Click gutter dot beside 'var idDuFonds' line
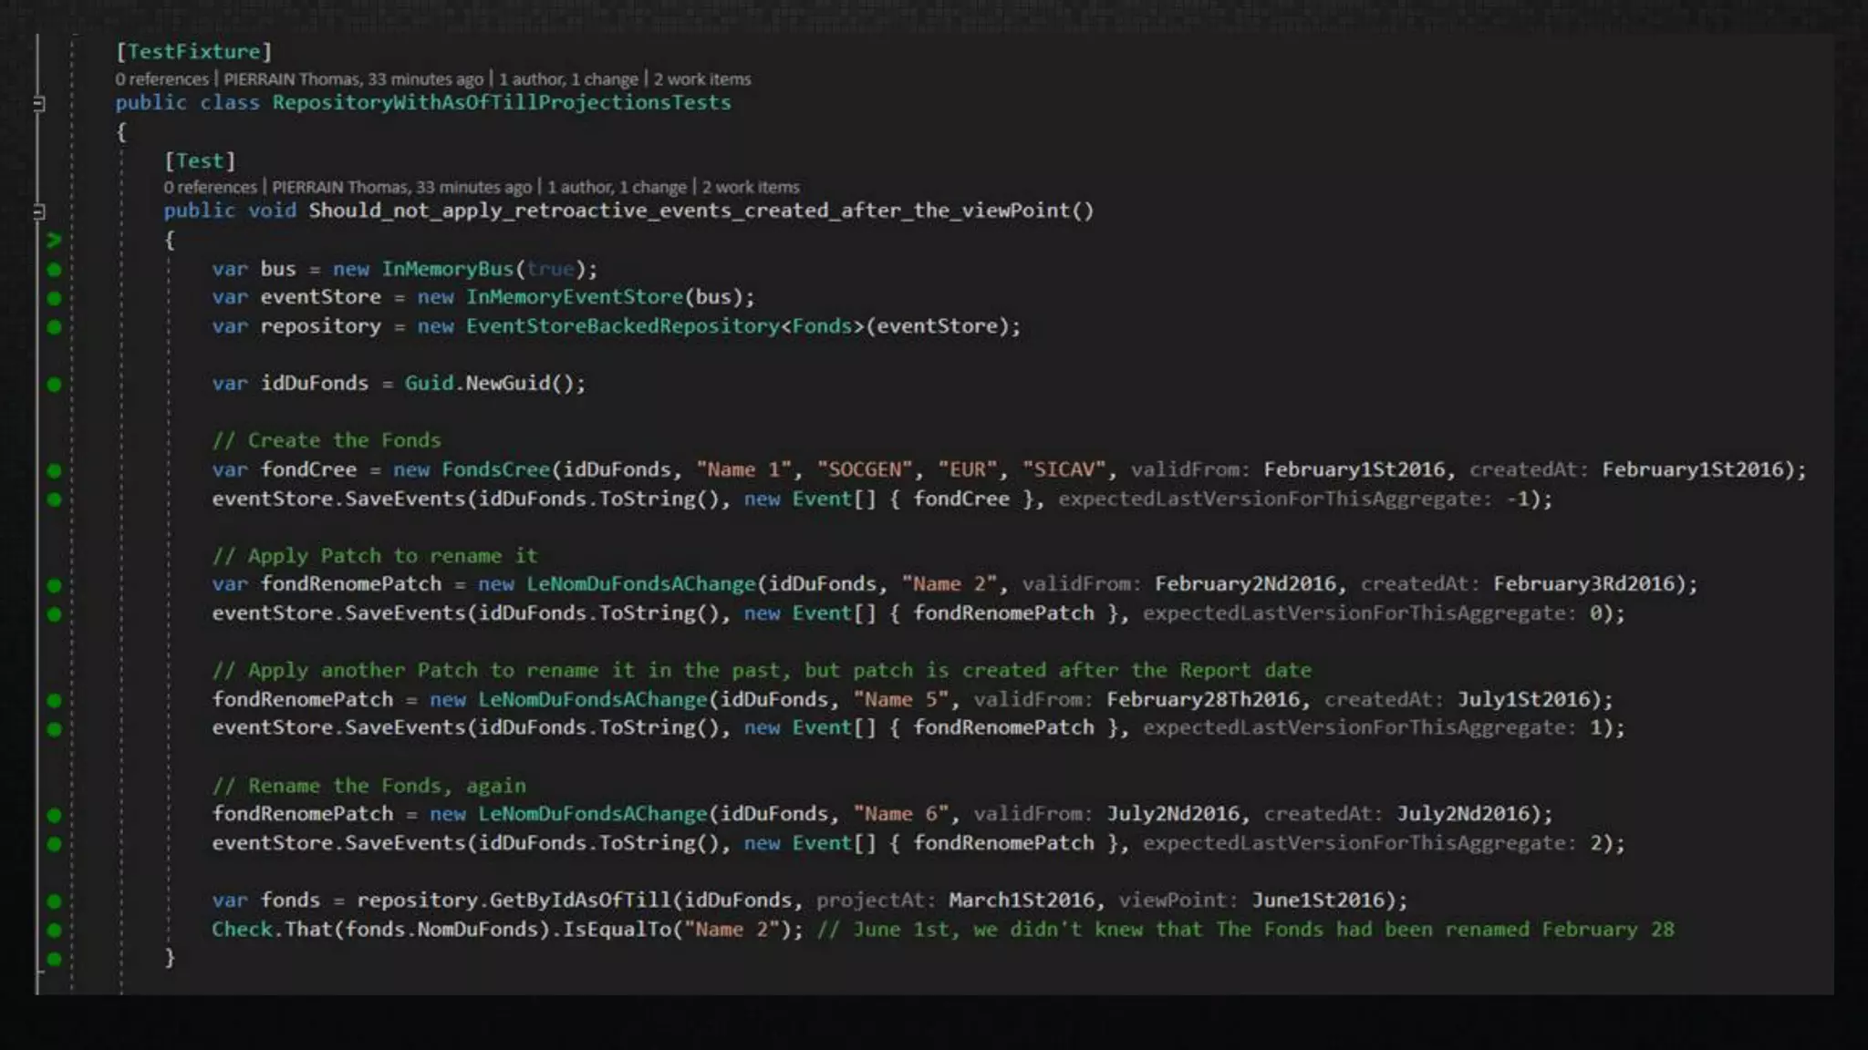Screen dimensions: 1868x1050 tap(54, 385)
